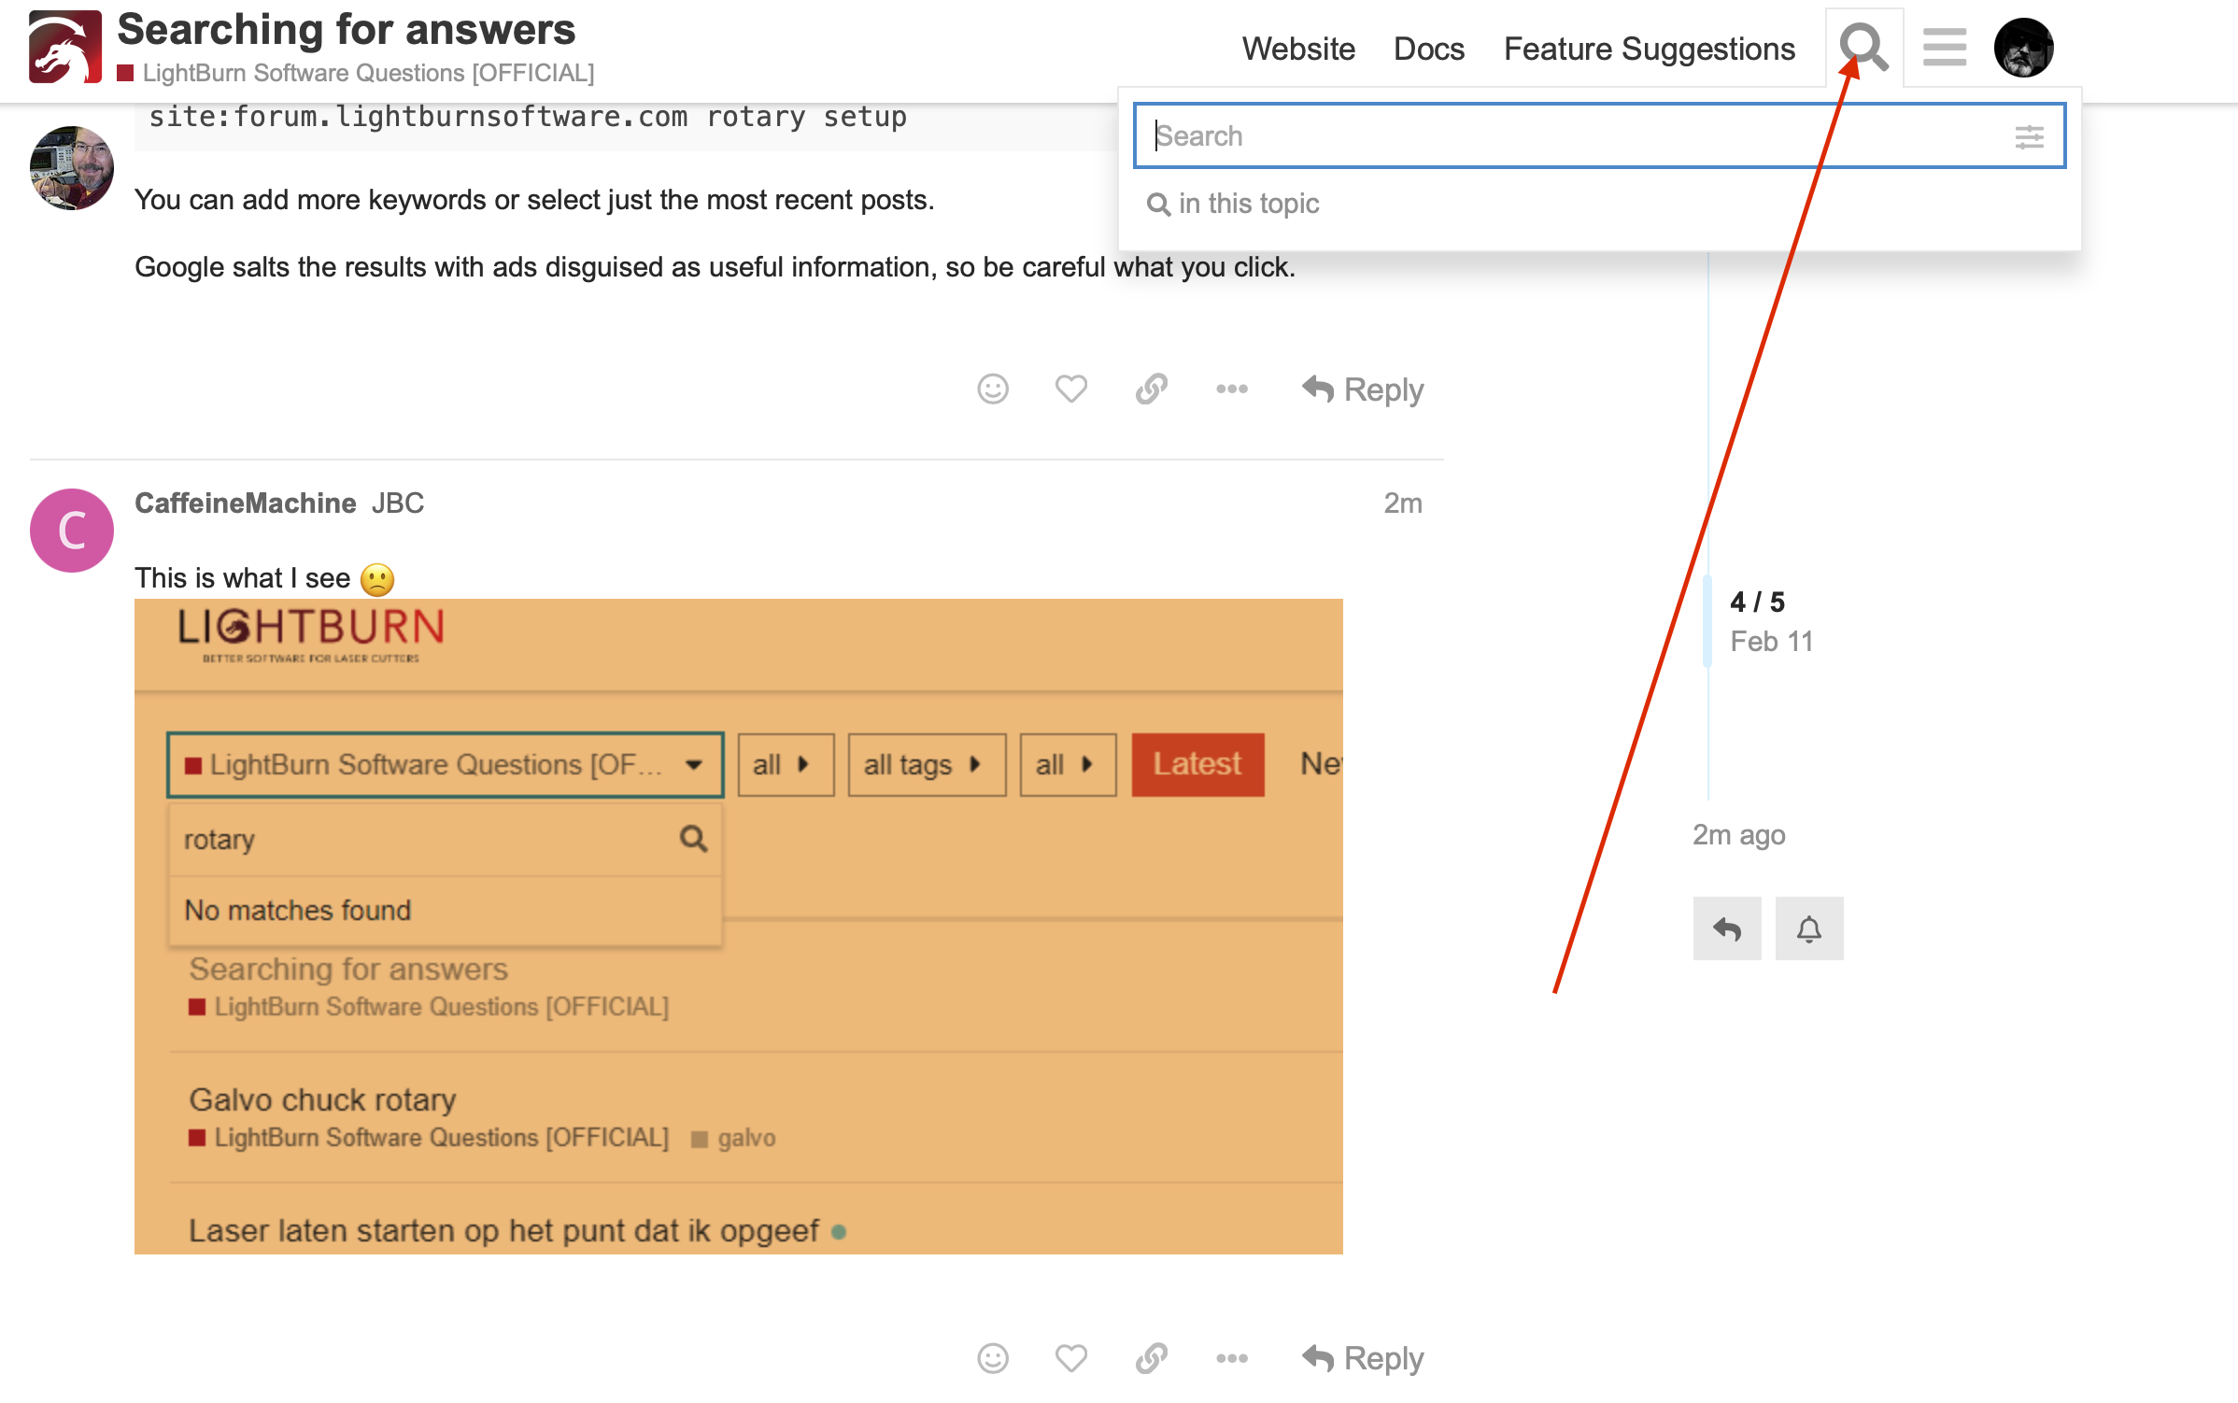
Task: Reply to the first post
Action: (x=1363, y=390)
